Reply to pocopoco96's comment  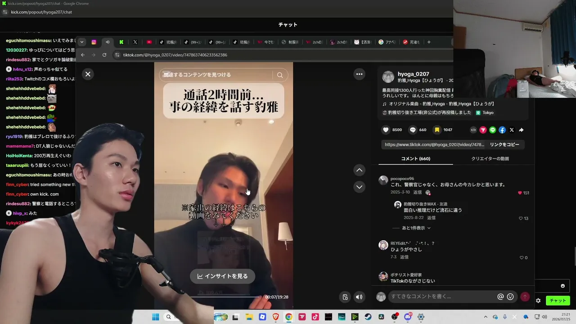pos(418,192)
